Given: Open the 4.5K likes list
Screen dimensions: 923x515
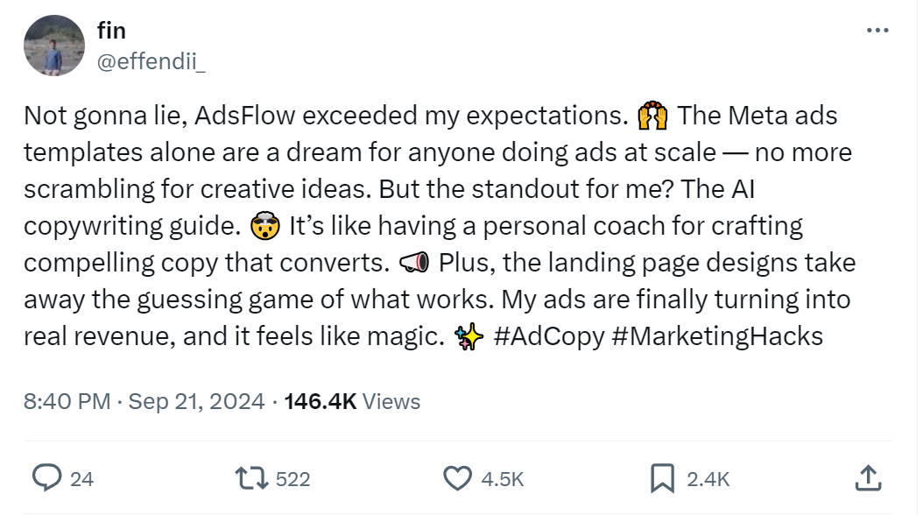Looking at the screenshot, I should pyautogui.click(x=503, y=479).
